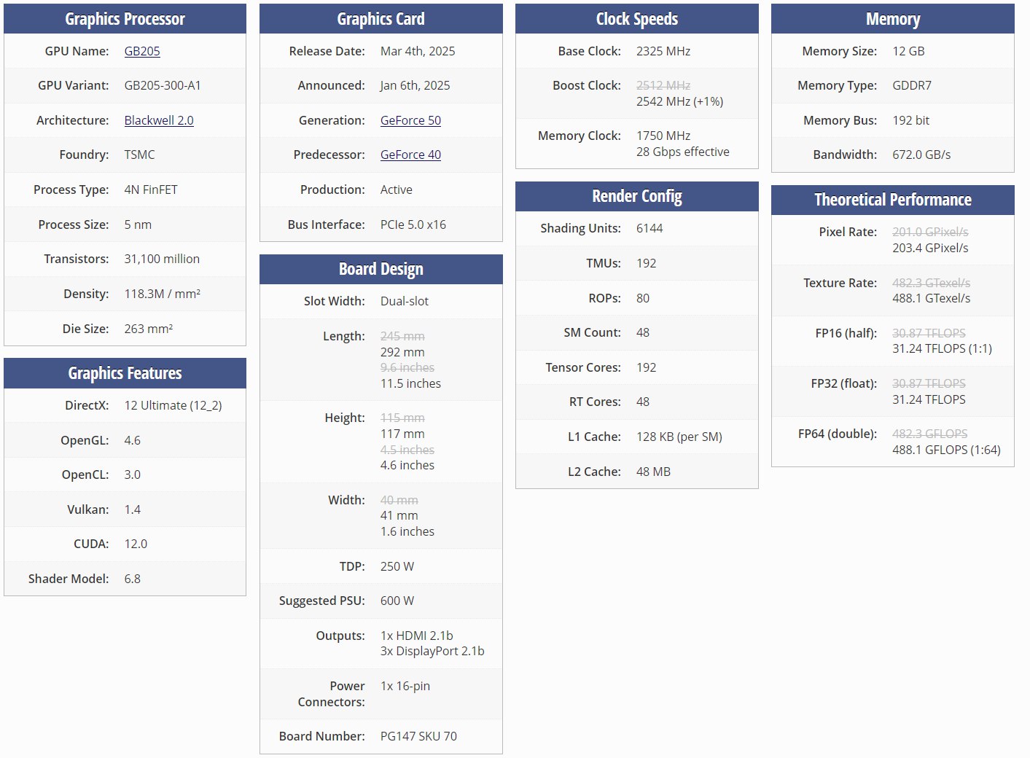Select the memory type value GDDR7

click(x=912, y=85)
